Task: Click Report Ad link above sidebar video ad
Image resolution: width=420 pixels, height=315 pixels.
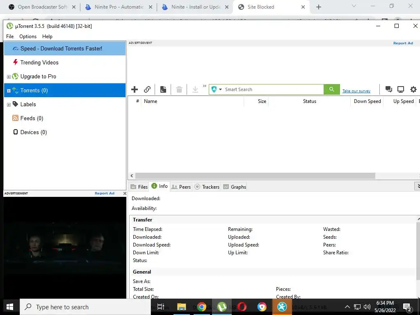Action: [x=105, y=193]
